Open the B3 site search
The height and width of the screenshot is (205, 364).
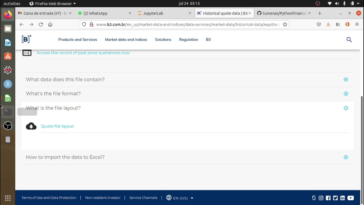(349, 40)
